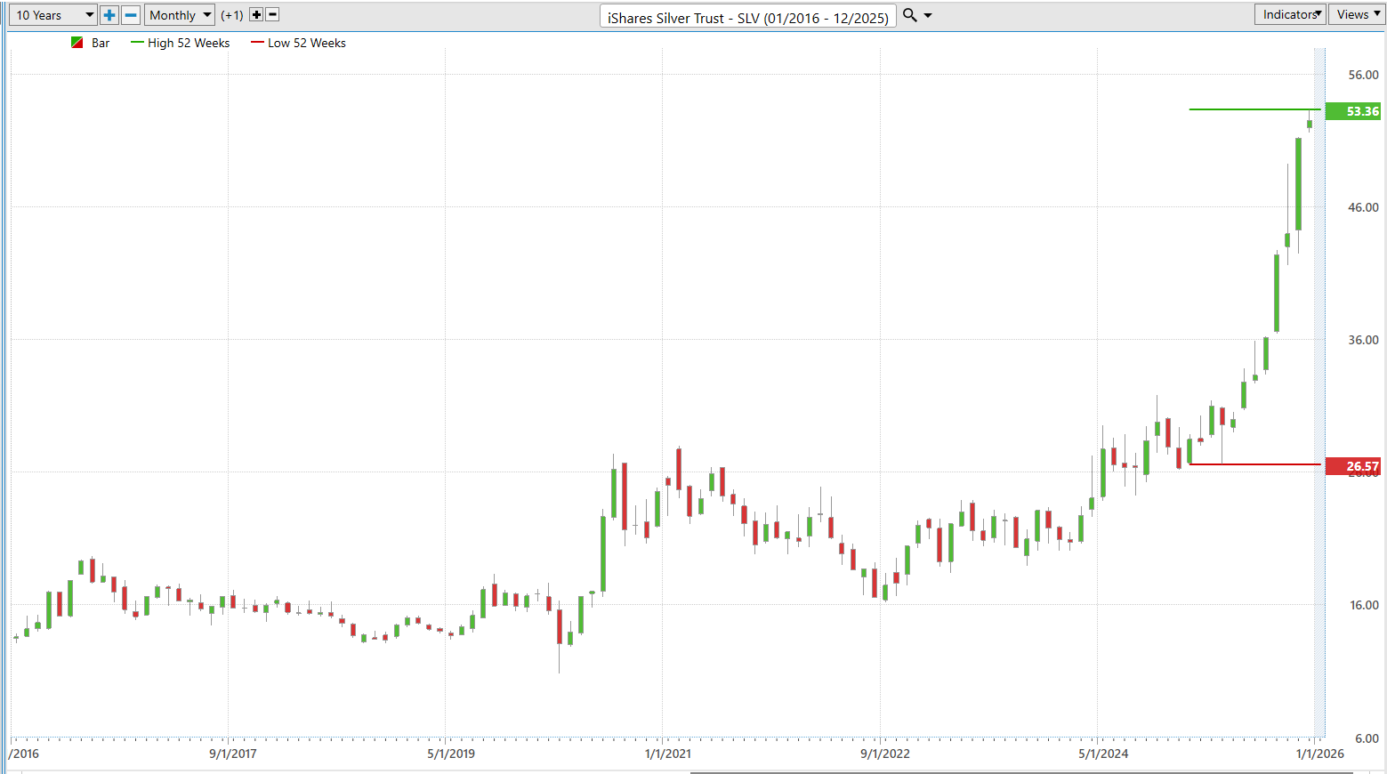
Task: Click the small black minus icon beside (+1)
Action: point(272,15)
